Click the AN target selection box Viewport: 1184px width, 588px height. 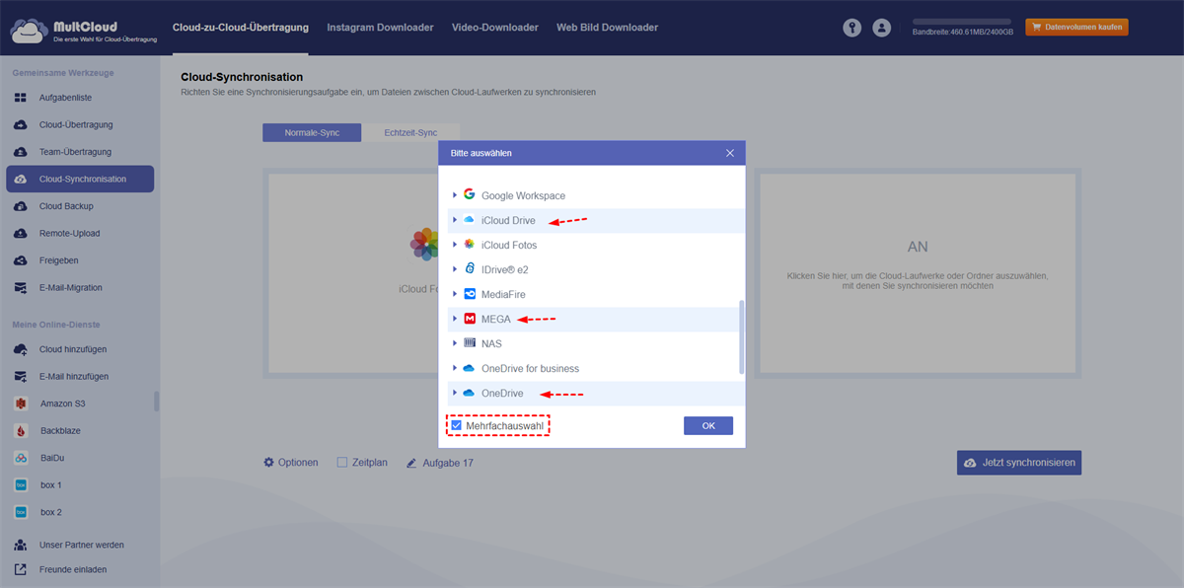(918, 273)
